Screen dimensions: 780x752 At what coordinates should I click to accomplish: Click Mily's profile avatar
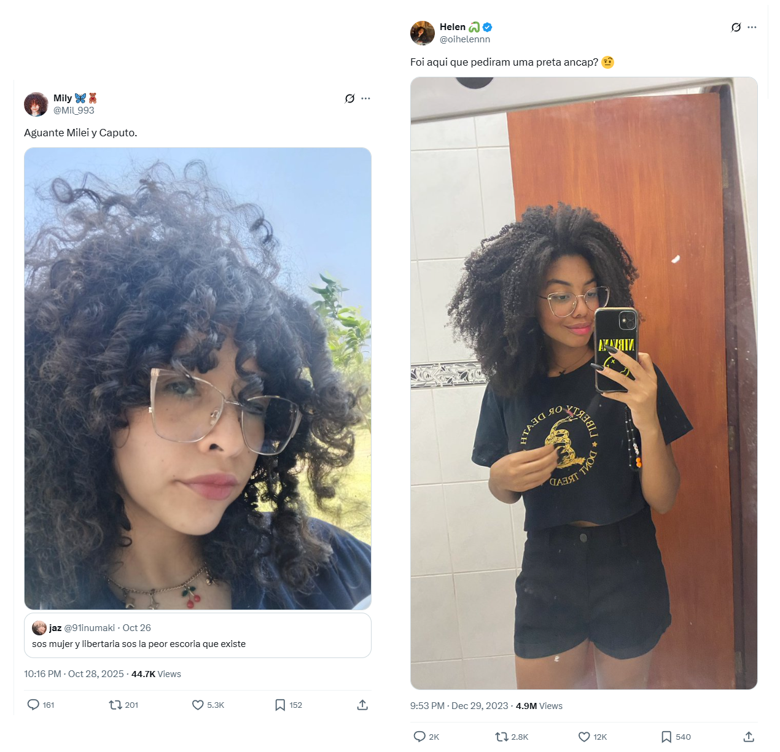(36, 104)
